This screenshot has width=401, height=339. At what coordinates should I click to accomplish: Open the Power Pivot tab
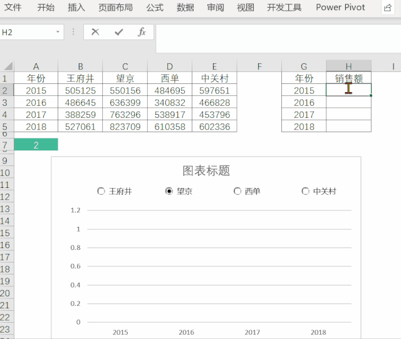click(340, 8)
